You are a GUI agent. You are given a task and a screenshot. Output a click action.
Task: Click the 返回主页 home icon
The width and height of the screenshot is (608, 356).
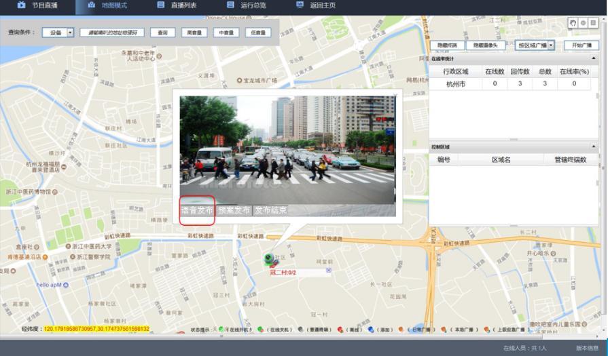coord(300,5)
